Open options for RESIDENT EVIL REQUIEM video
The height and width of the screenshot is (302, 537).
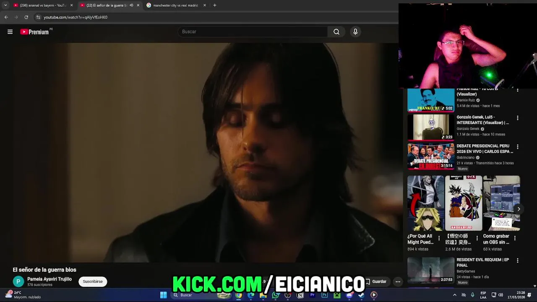pyautogui.click(x=517, y=260)
